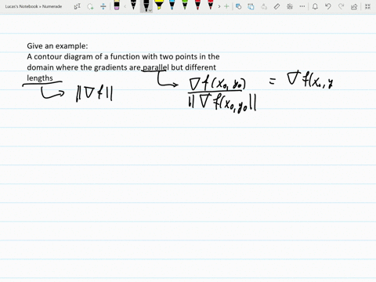Viewport: 376px width, 282px height.
Task: Open the Math assistant tool
Action: pyautogui.click(x=290, y=6)
